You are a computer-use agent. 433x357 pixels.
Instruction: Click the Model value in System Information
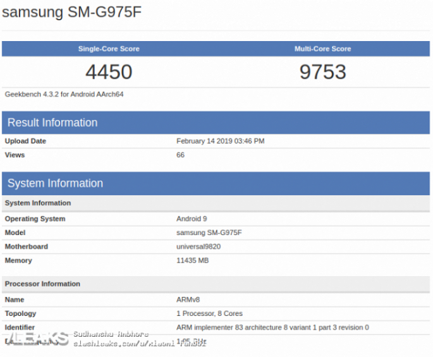(209, 233)
